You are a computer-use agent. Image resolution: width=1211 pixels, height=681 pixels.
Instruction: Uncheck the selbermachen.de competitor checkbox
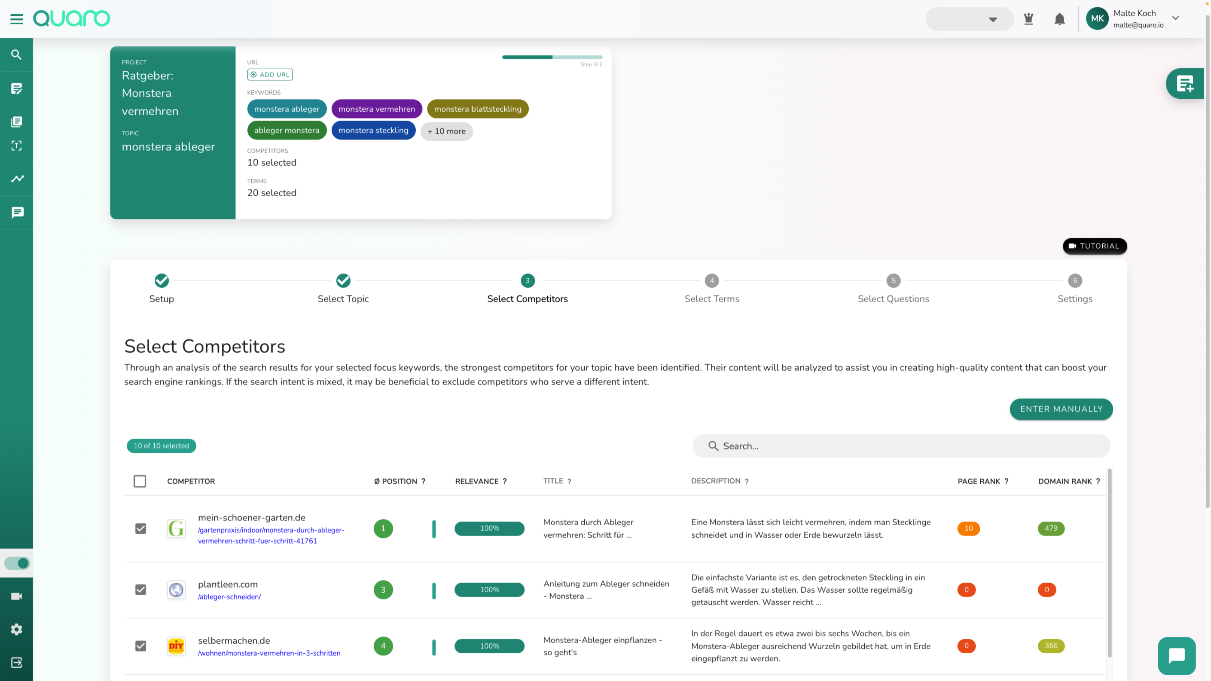tap(141, 646)
